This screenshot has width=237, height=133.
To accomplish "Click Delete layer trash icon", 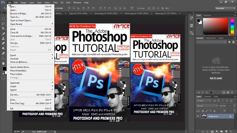I will click(231, 132).
